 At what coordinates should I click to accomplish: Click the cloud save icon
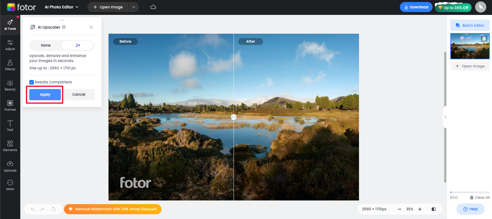[153, 7]
